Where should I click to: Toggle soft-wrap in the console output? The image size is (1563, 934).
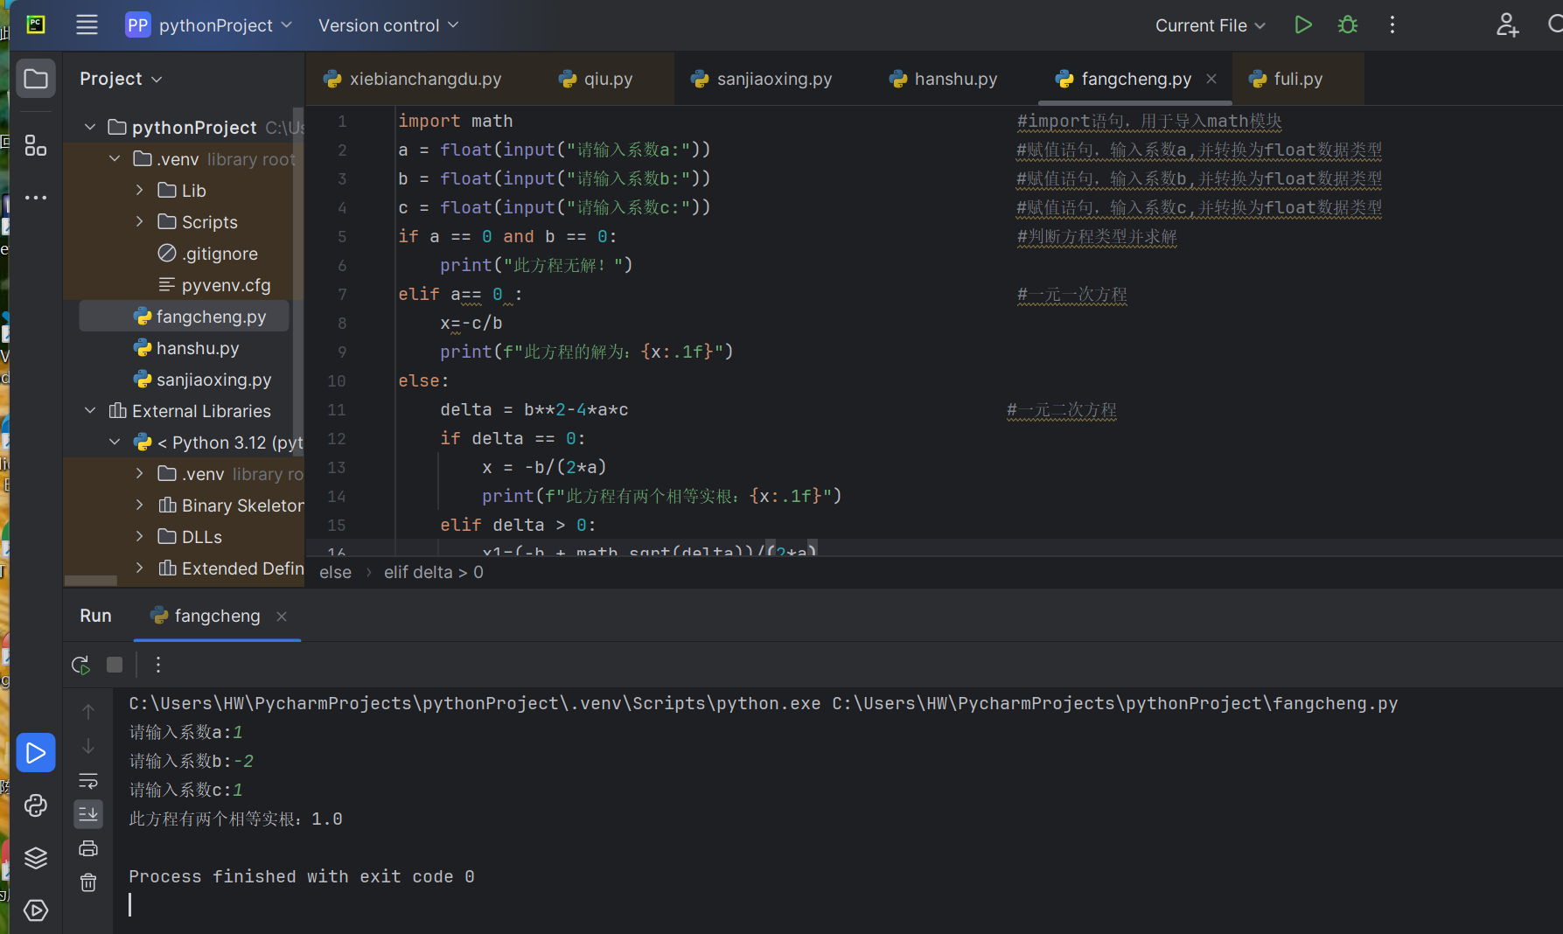[87, 781]
